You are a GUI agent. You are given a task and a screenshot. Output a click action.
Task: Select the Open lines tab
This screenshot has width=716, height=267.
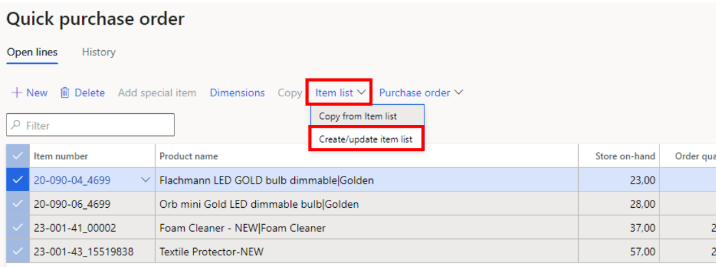pos(32,52)
